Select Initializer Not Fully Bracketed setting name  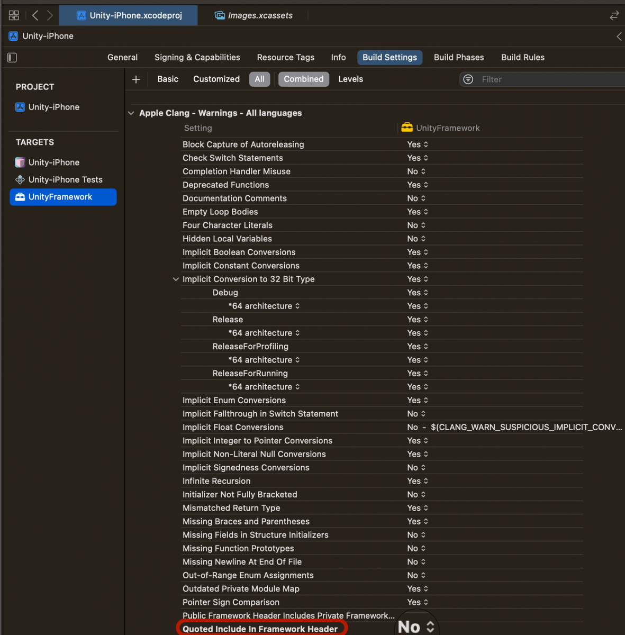pos(240,495)
